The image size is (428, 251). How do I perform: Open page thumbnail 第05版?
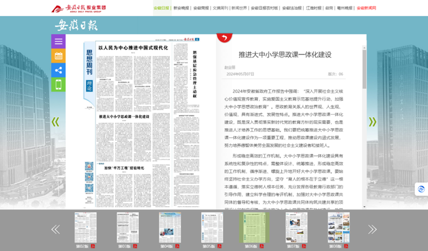click(212, 228)
